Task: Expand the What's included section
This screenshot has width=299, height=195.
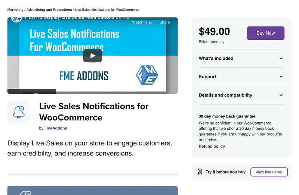Action: [281, 58]
